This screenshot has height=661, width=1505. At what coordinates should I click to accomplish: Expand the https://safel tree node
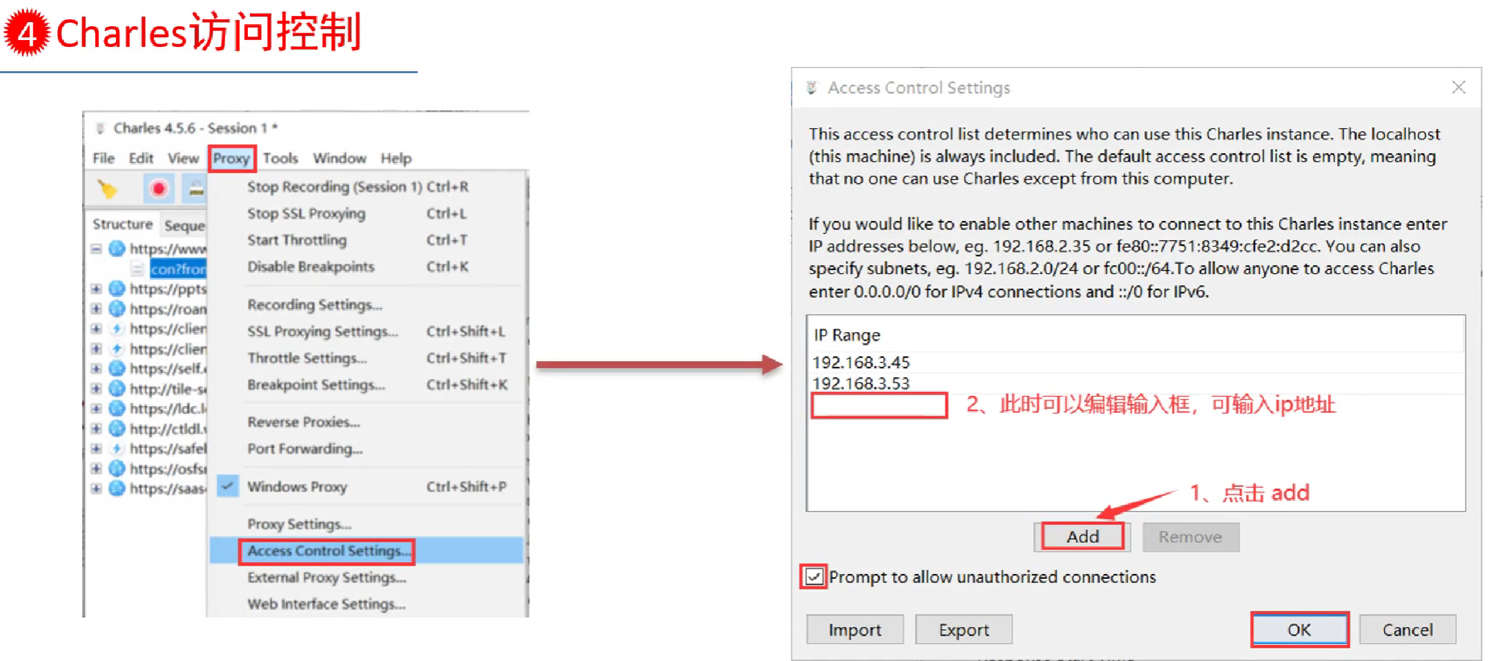coord(96,449)
